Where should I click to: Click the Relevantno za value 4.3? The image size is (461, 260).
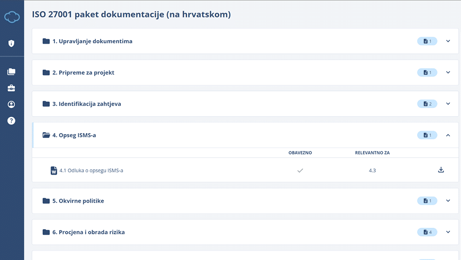(372, 171)
